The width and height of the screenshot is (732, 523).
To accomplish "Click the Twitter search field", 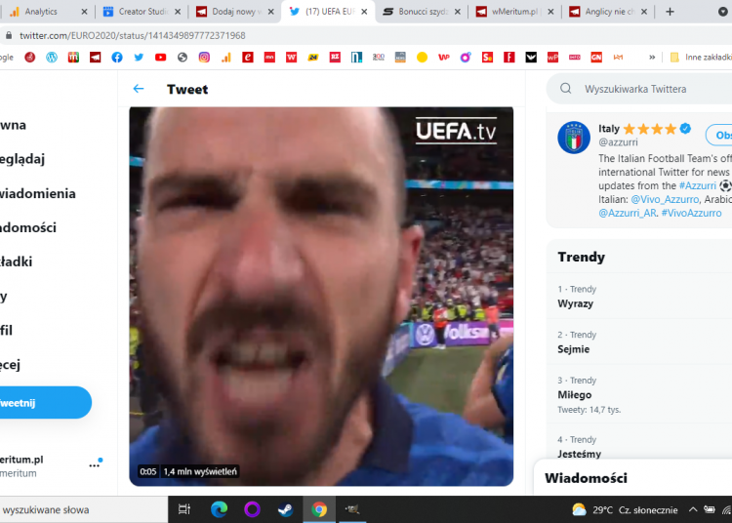I will click(x=644, y=89).
